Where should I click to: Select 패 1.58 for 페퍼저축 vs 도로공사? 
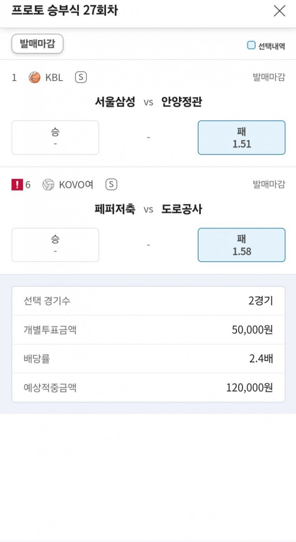coord(241,245)
